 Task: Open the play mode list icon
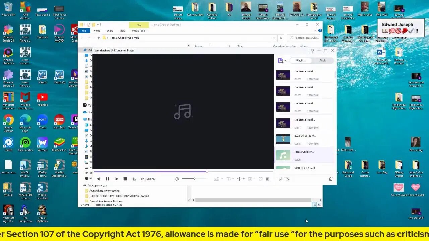point(134,179)
